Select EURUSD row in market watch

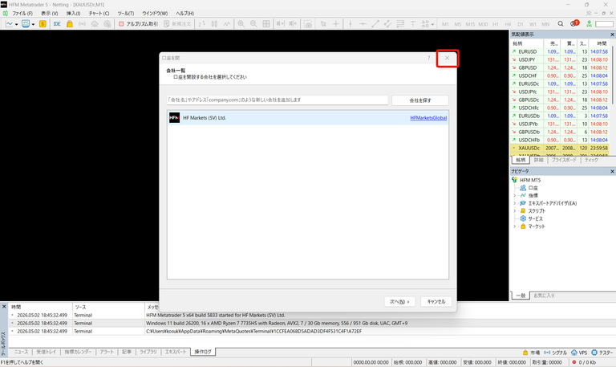tap(559, 51)
